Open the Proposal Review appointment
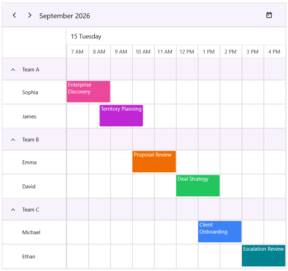 click(x=154, y=161)
